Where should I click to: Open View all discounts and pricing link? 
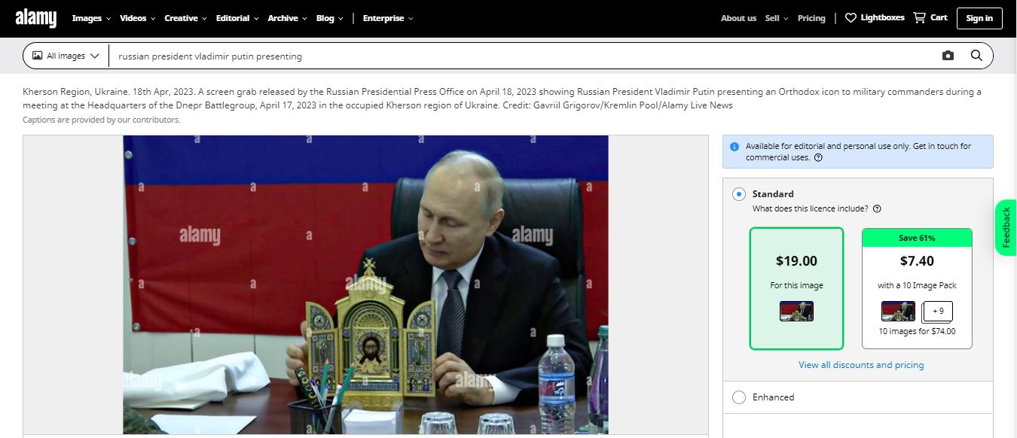pos(861,365)
